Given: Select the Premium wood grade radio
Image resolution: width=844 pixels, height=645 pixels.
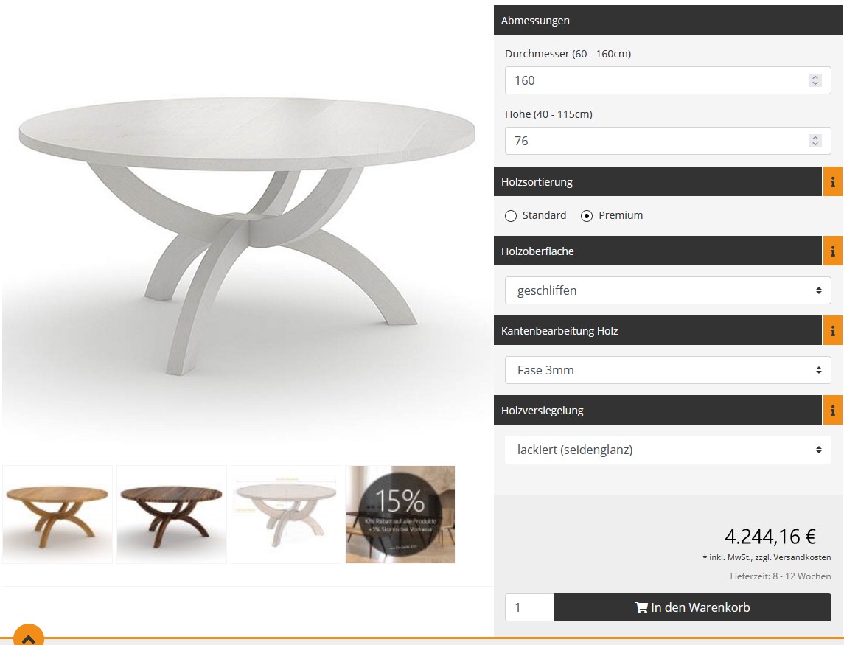Looking at the screenshot, I should tap(587, 216).
